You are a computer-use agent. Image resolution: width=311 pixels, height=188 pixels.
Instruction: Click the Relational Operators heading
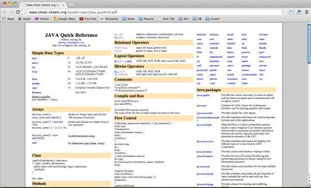point(132,42)
